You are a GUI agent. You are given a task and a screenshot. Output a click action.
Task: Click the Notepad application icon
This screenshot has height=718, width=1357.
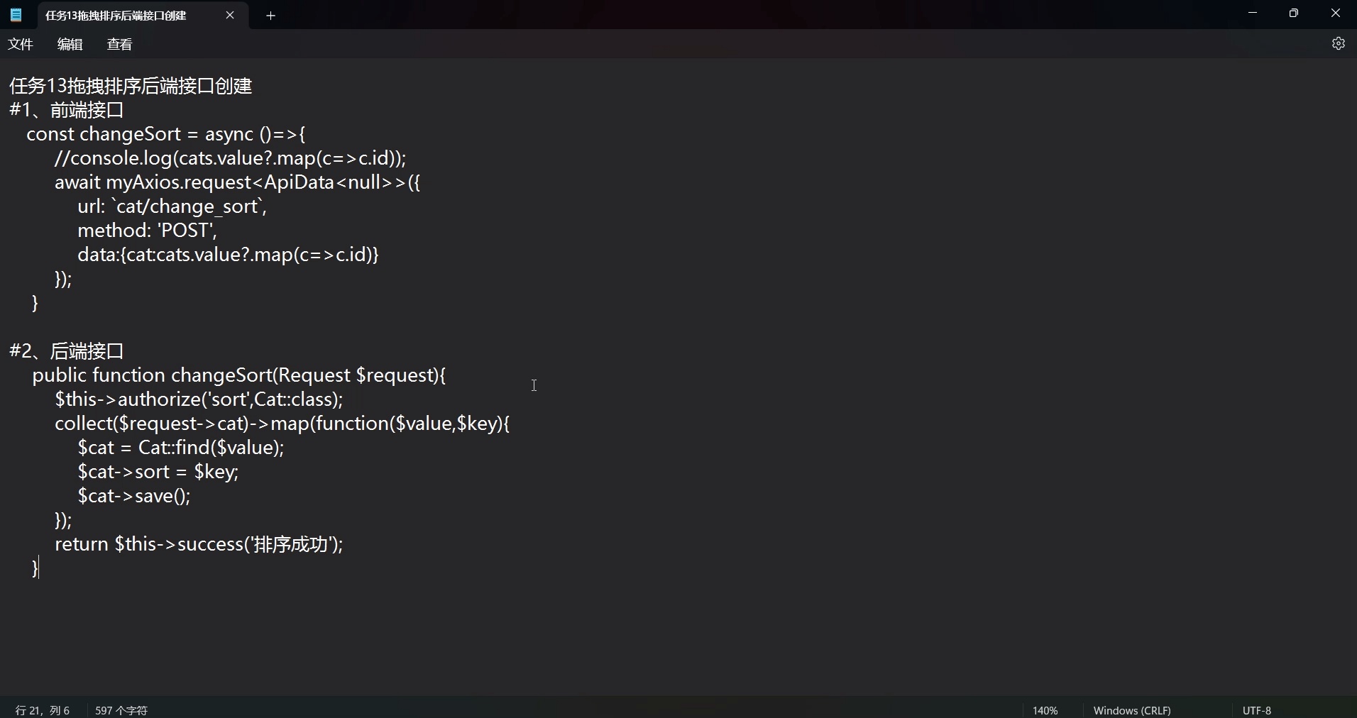(15, 15)
